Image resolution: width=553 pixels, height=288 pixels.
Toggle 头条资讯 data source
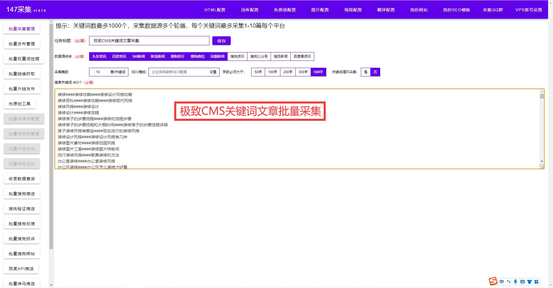tap(99, 57)
